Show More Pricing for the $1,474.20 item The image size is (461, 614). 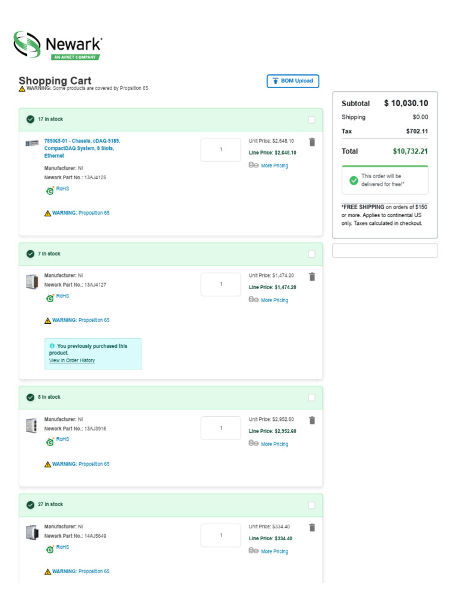coord(274,300)
